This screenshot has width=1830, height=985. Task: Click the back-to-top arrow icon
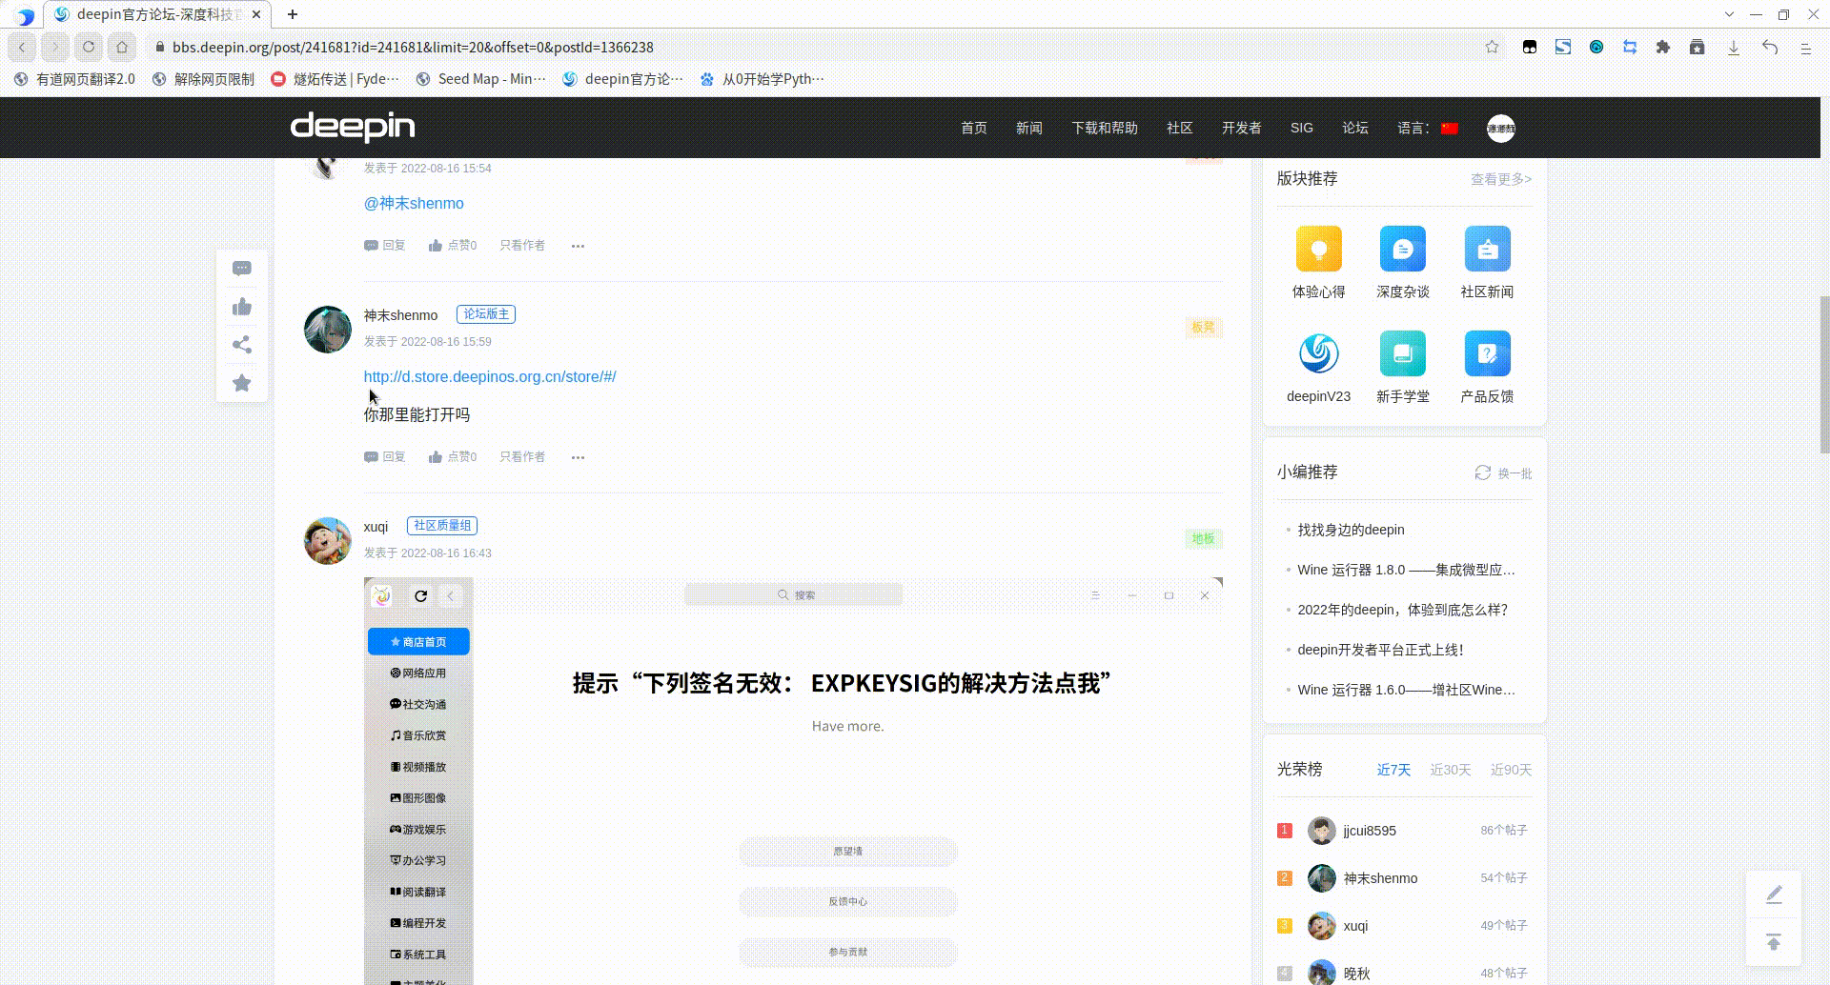pyautogui.click(x=1774, y=941)
